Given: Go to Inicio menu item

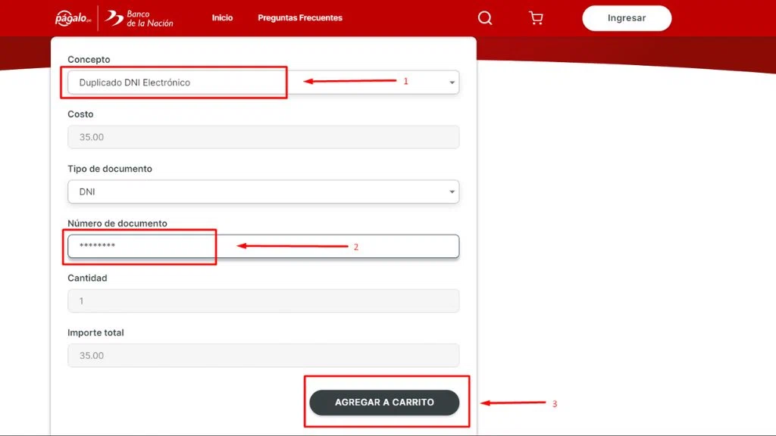Looking at the screenshot, I should pyautogui.click(x=222, y=18).
